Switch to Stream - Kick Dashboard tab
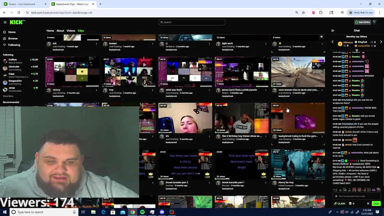The height and width of the screenshot is (216, 384). [25, 4]
